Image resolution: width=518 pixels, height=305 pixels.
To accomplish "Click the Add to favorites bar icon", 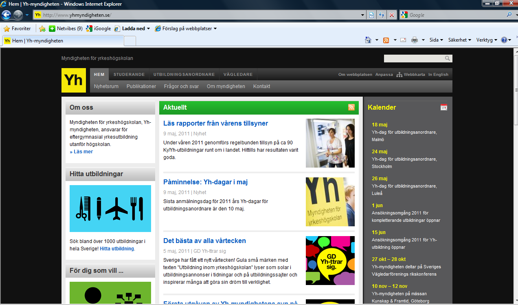I will click(42, 29).
